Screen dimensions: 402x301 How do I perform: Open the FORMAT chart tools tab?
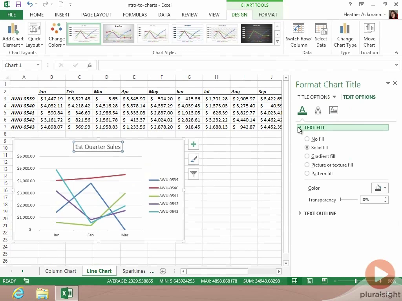click(268, 15)
